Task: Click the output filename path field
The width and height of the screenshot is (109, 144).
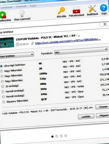Action: 48,110
